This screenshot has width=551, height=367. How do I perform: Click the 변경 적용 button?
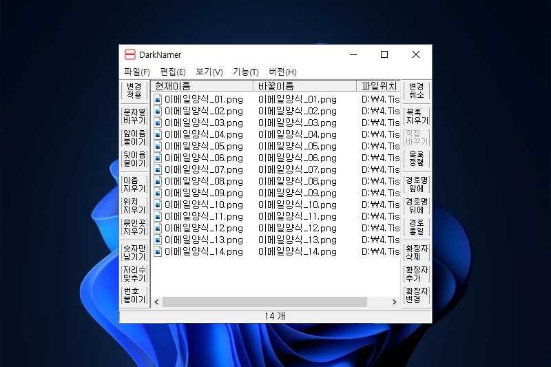[x=134, y=91]
